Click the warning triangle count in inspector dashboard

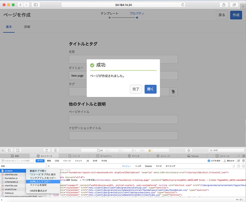[x=151, y=151]
